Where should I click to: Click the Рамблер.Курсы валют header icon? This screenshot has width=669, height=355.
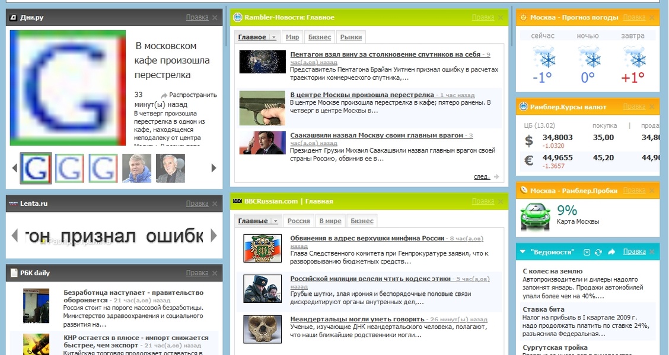tap(524, 106)
